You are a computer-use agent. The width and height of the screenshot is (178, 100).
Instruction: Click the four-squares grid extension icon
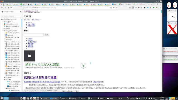coord(139,7)
